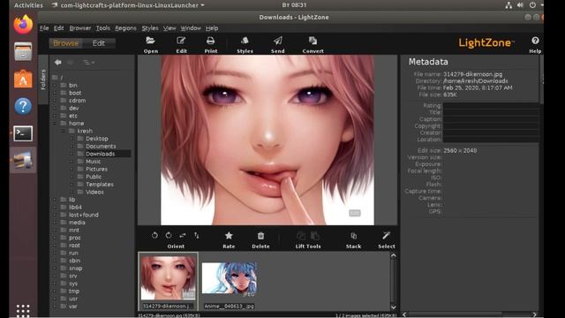The width and height of the screenshot is (565, 318).
Task: Select the Videos folder in tree
Action: [x=94, y=193]
